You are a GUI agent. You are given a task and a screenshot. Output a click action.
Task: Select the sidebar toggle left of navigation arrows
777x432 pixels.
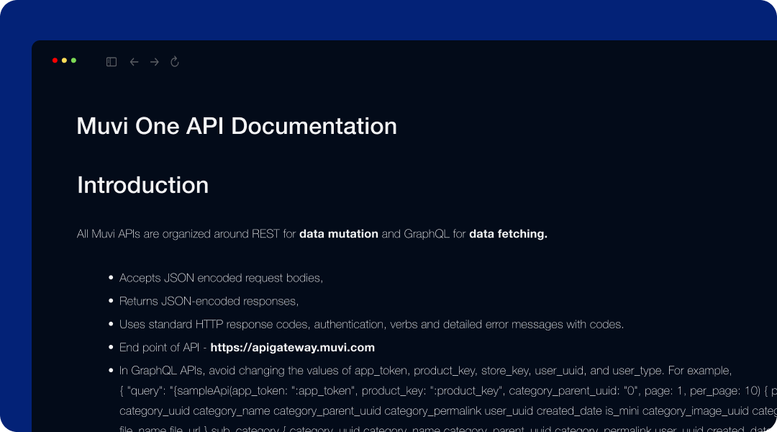click(x=112, y=61)
